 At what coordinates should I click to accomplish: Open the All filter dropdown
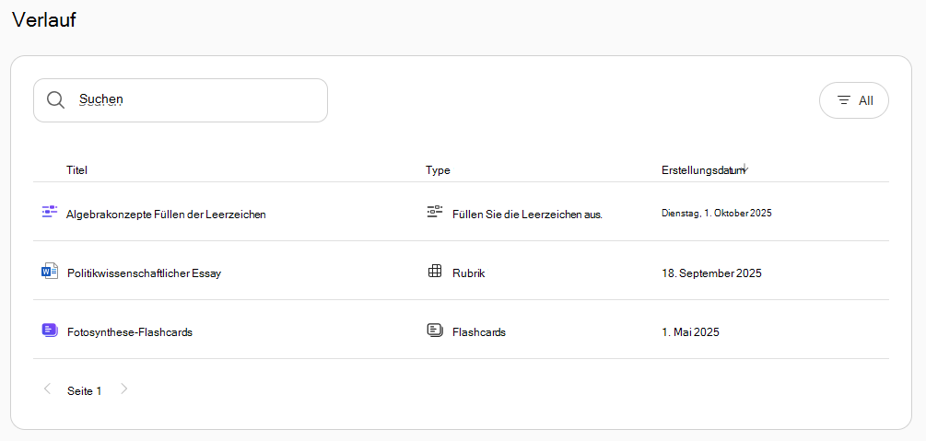(854, 100)
